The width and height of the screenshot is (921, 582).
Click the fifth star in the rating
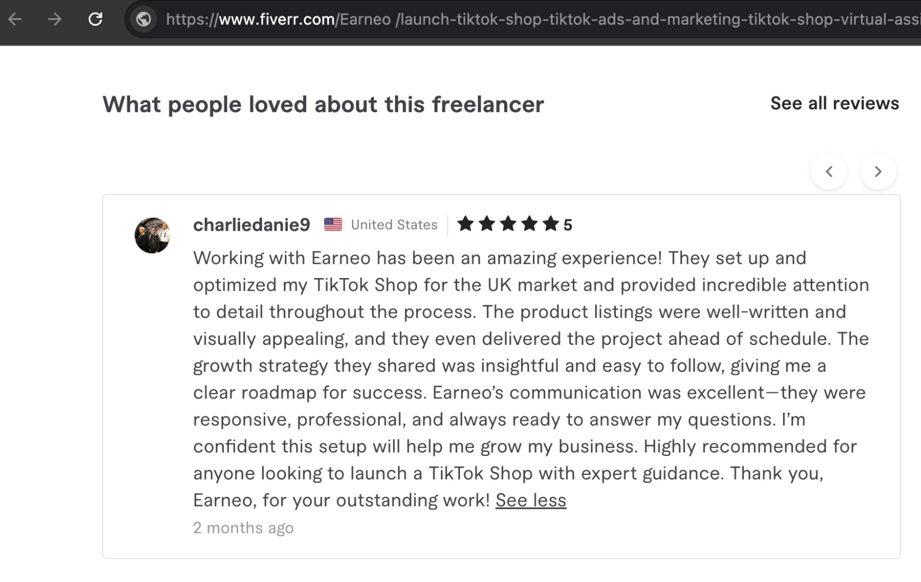[x=551, y=223]
